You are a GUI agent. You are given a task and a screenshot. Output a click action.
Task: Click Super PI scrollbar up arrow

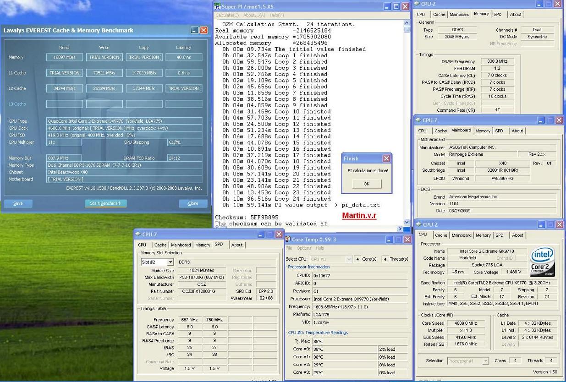coord(407,22)
